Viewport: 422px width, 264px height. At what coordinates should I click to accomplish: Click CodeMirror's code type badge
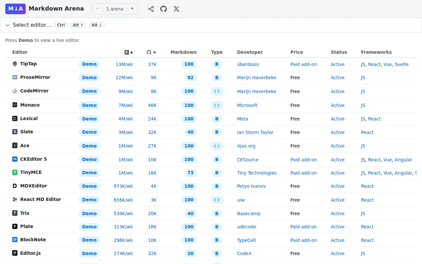click(x=217, y=91)
